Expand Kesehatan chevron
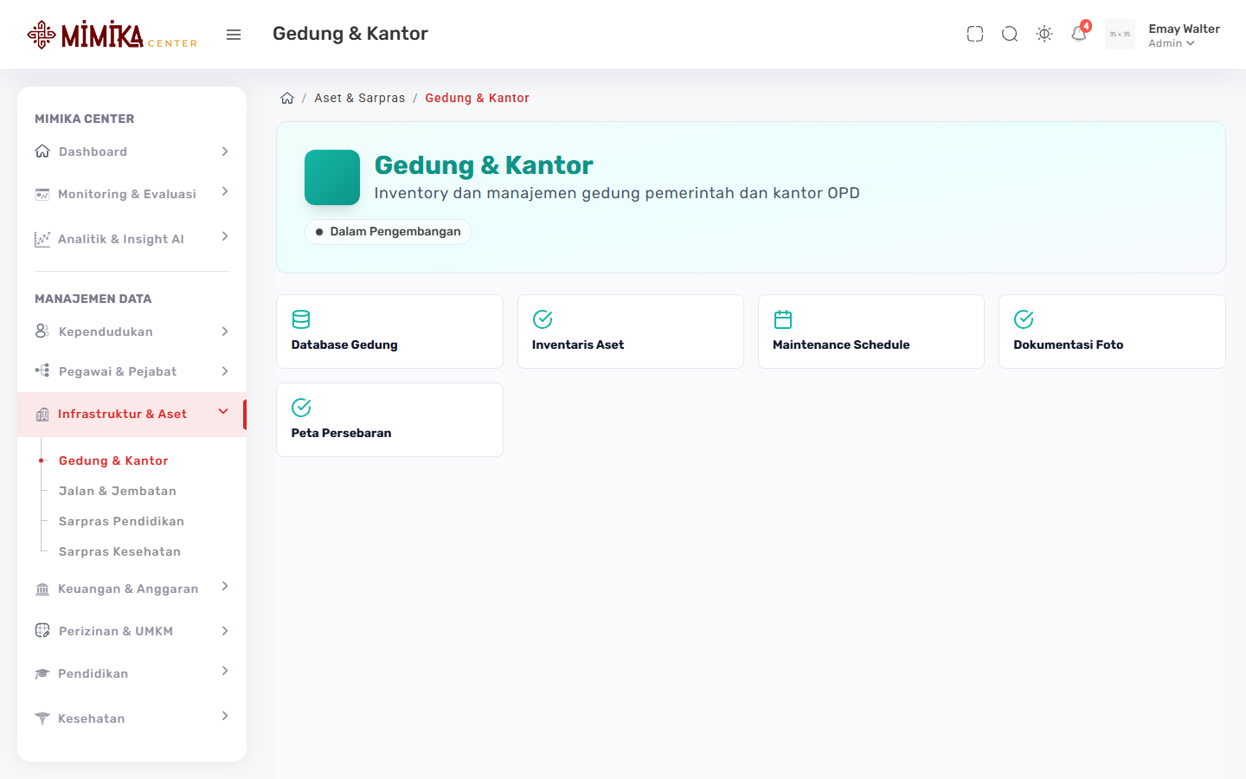This screenshot has width=1246, height=779. click(x=225, y=716)
